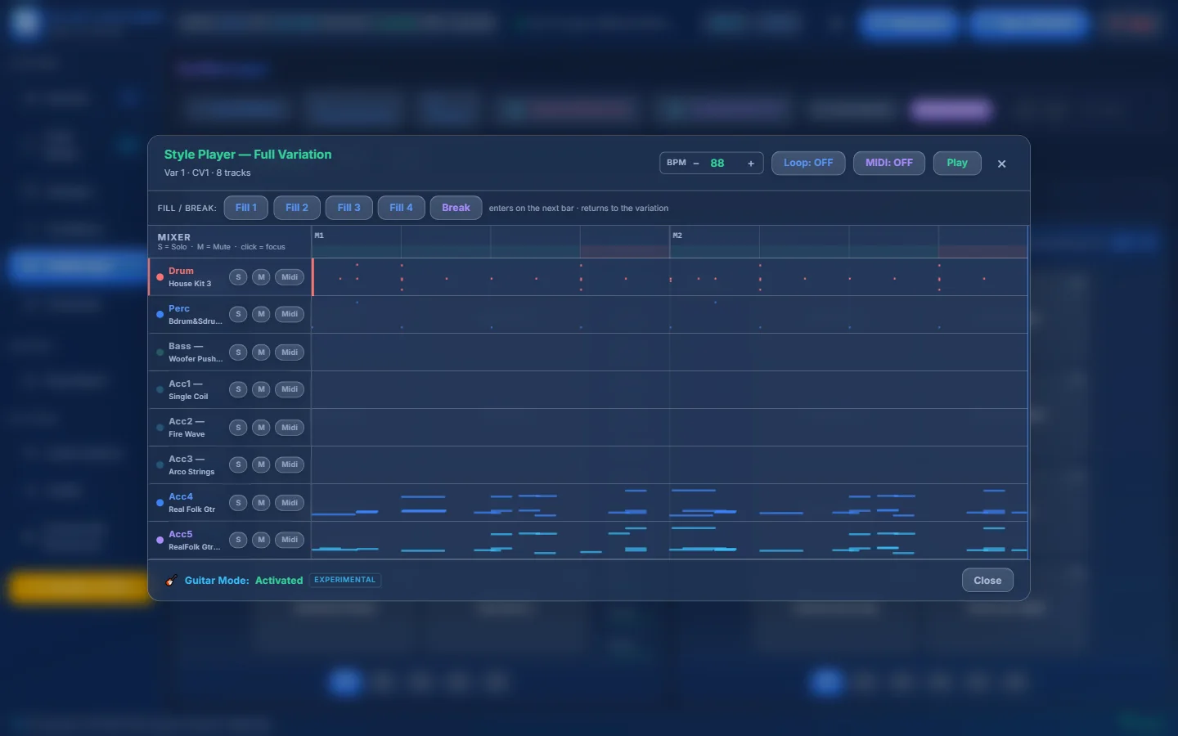Solo the Drum track
The height and width of the screenshot is (736, 1178).
(x=238, y=277)
